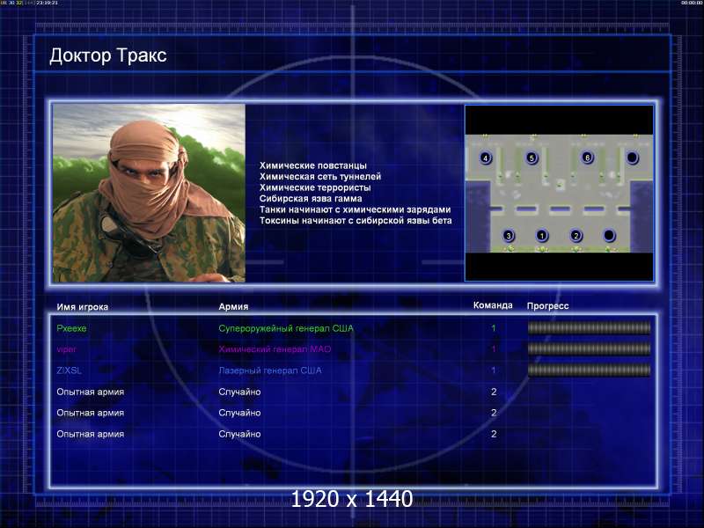Select start position 1 on the minimap
The image size is (704, 528).
542,235
